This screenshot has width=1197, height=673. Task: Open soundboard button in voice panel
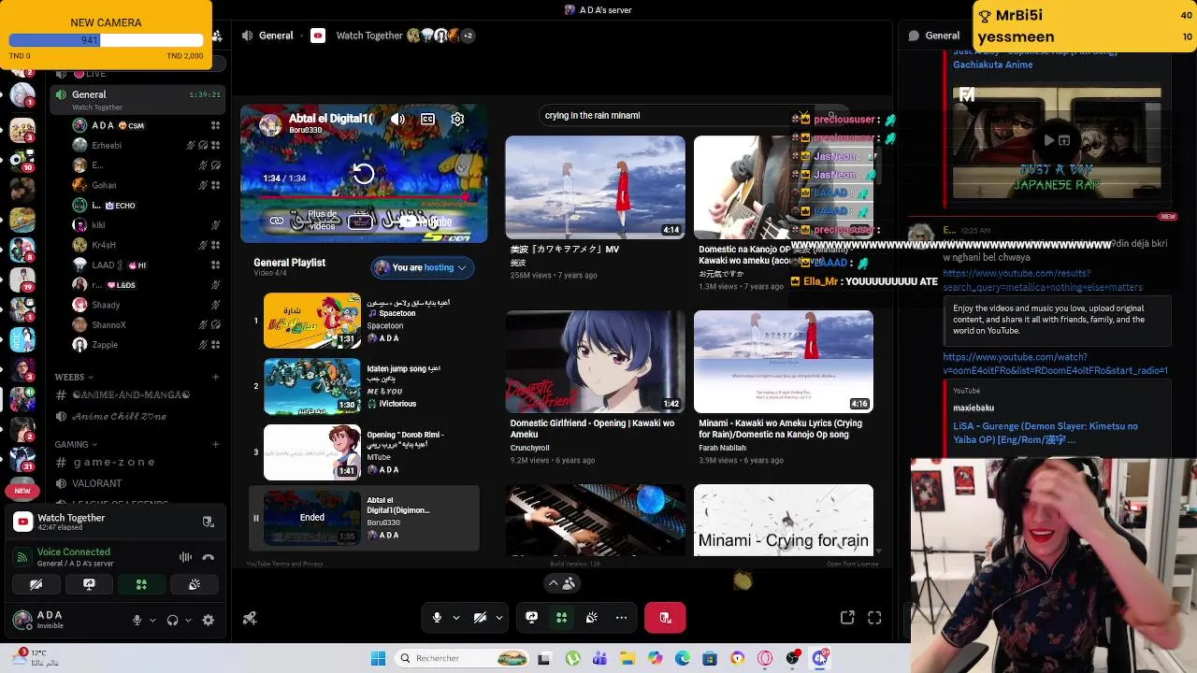(x=195, y=584)
